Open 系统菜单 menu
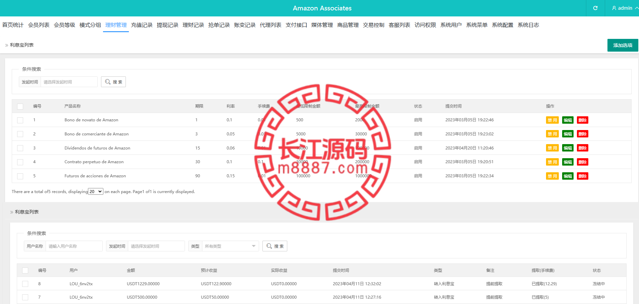Image resolution: width=639 pixels, height=304 pixels. 477,25
